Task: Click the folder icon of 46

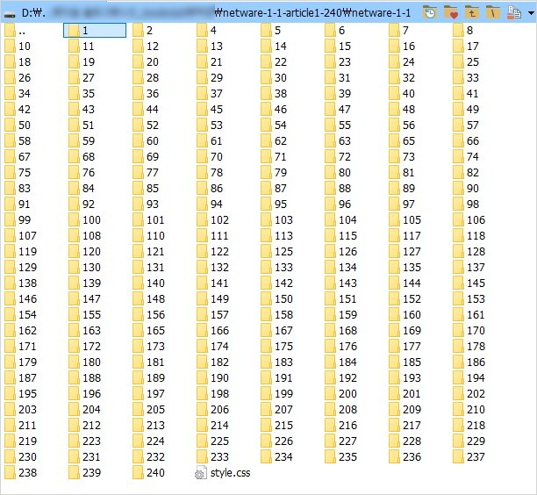Action: tap(266, 110)
